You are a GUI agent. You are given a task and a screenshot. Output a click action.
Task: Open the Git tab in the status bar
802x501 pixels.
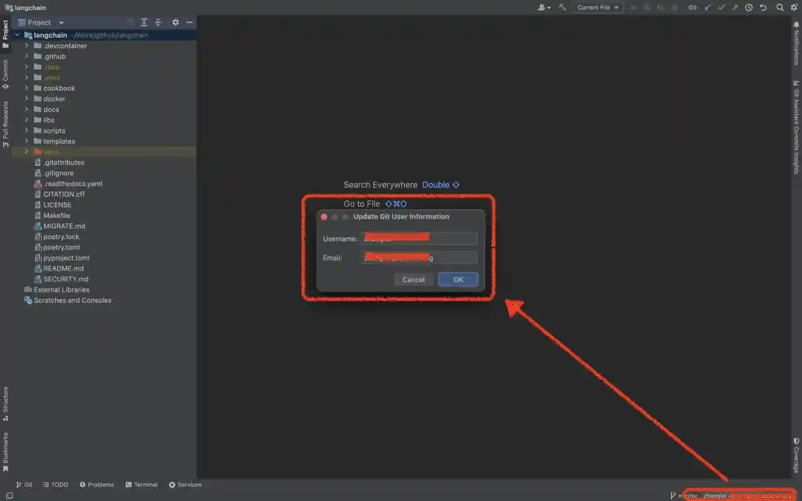23,484
